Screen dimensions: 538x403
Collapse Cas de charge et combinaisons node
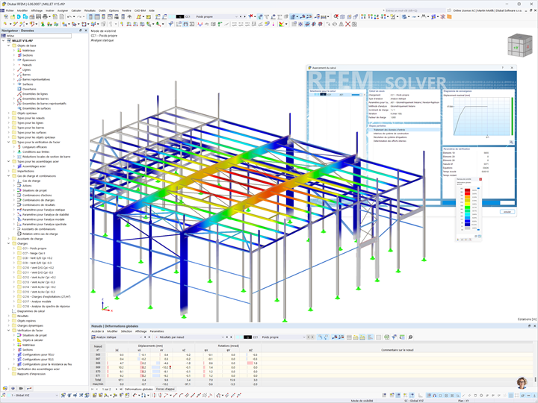pyautogui.click(x=8, y=176)
